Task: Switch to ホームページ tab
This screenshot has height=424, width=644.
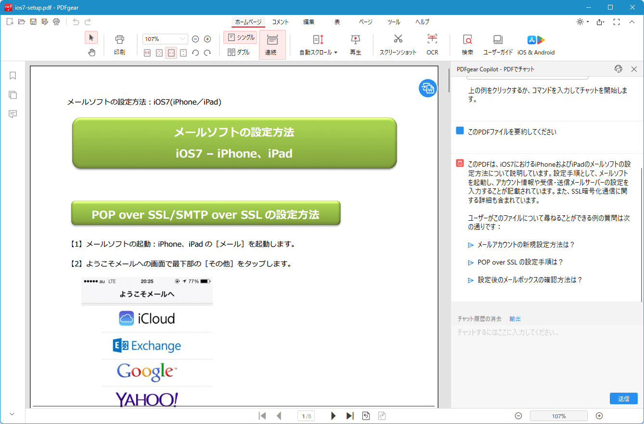Action: coord(248,22)
